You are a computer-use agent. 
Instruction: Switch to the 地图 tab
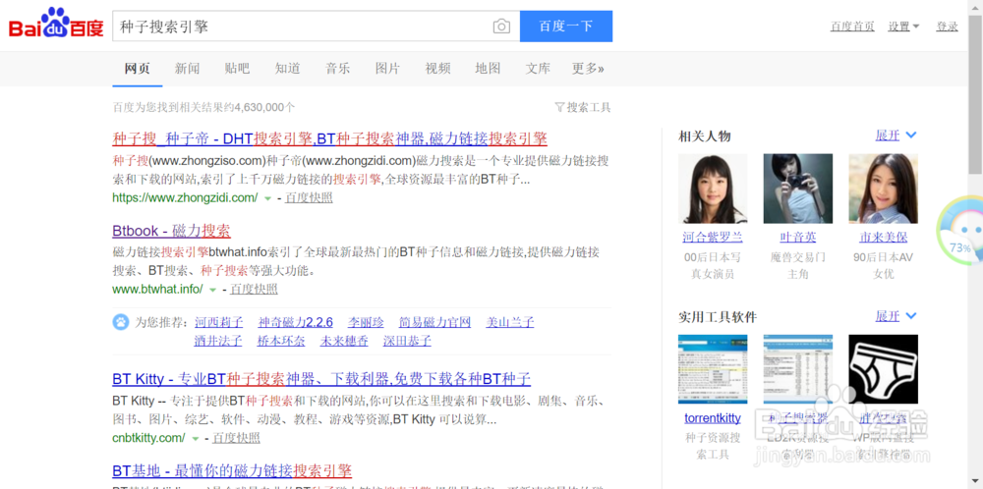click(x=488, y=69)
